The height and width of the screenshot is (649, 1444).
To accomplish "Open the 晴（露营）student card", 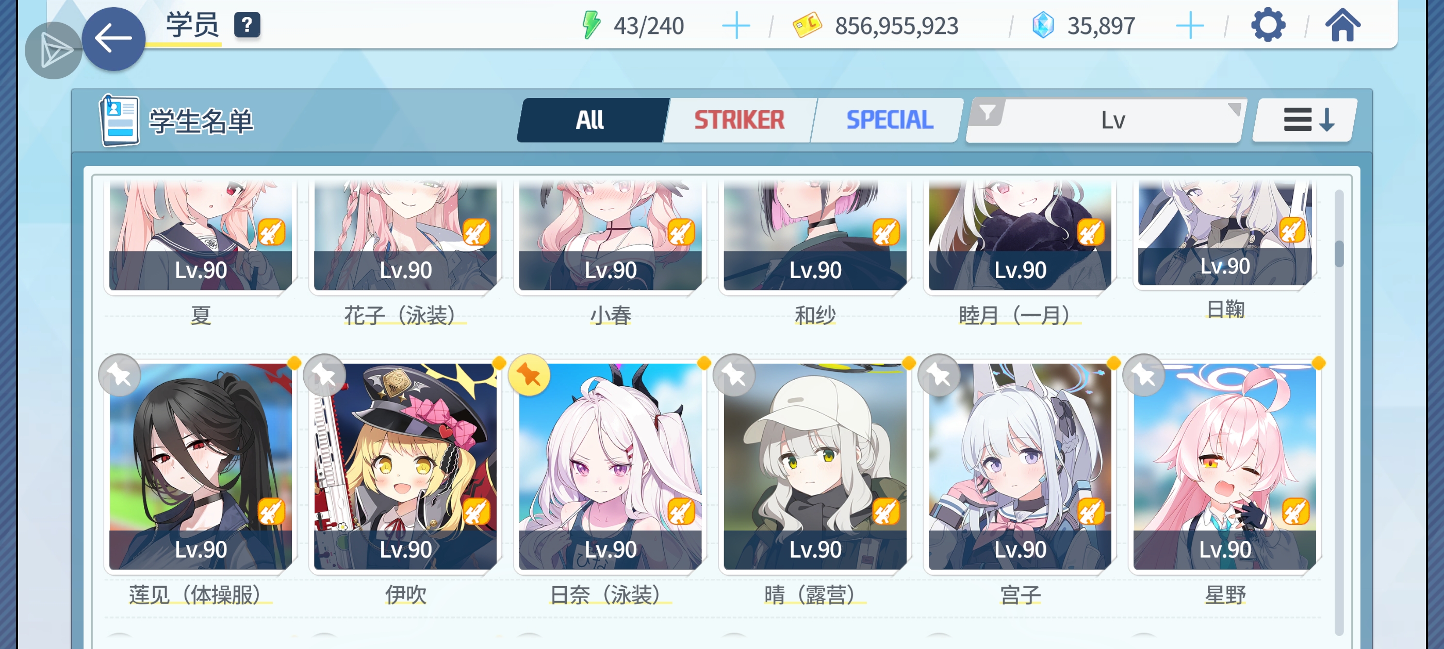I will (x=815, y=467).
